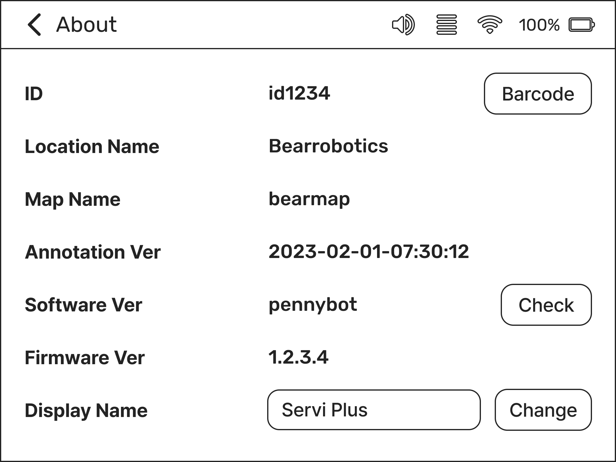Screen dimensions: 616x462
Task: Check for software updates
Action: (x=546, y=305)
